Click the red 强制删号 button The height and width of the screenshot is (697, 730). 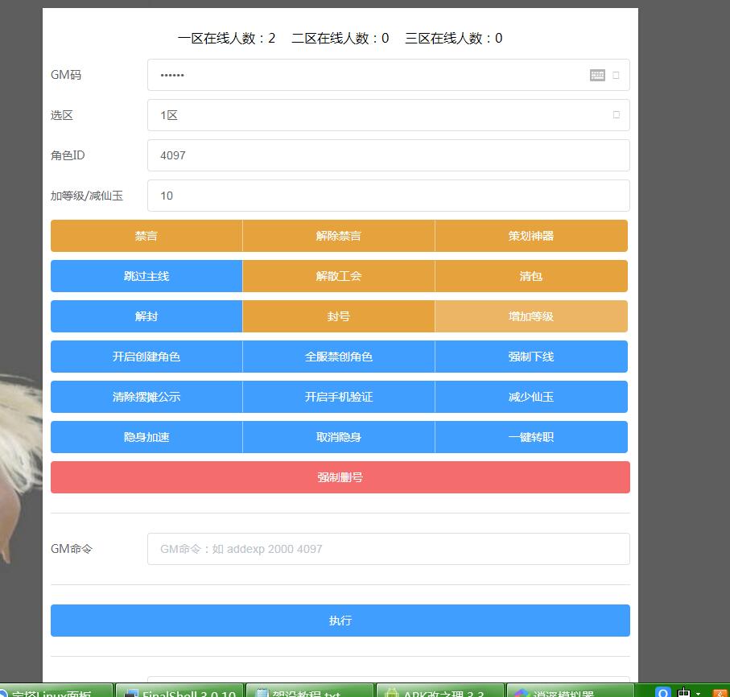point(340,477)
